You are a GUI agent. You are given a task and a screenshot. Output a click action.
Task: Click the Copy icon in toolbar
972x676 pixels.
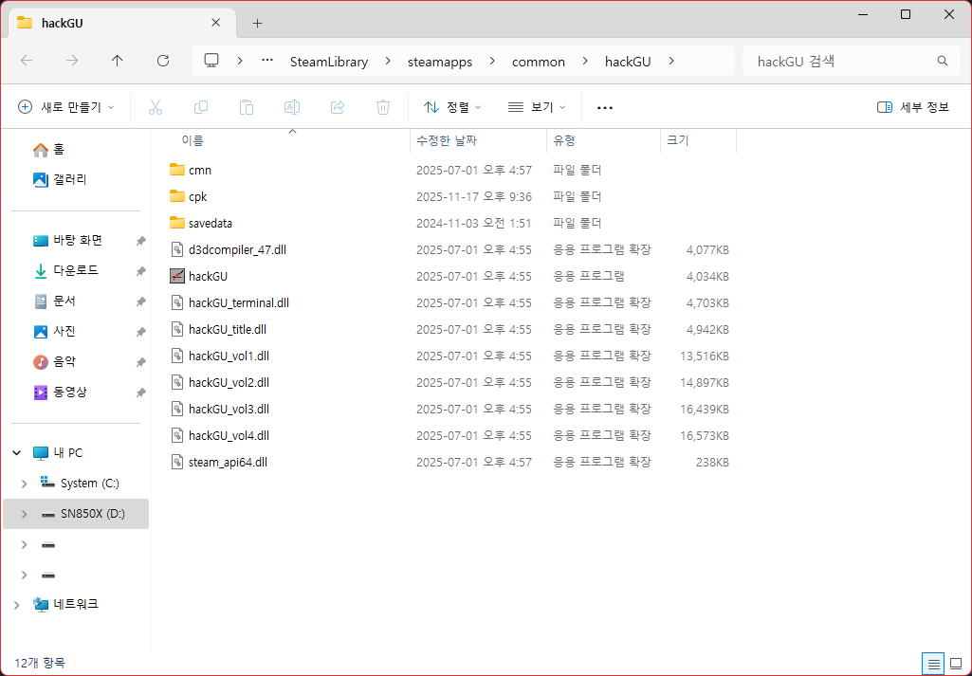click(x=201, y=107)
